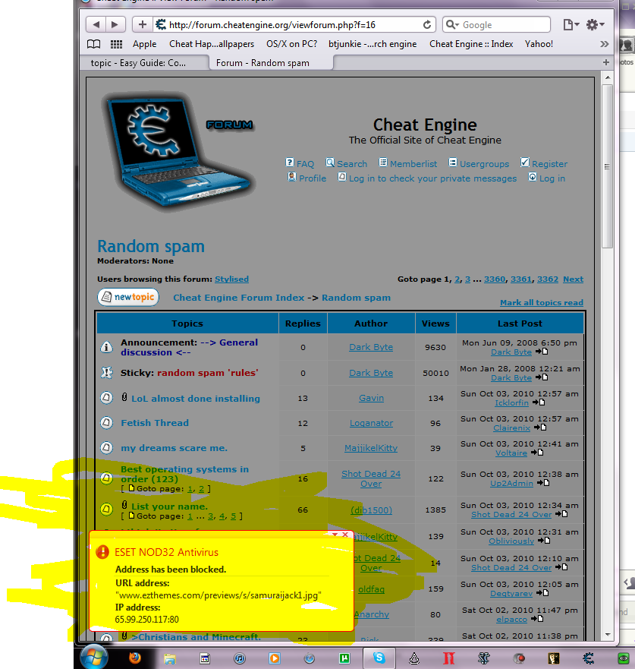Image resolution: width=635 pixels, height=669 pixels.
Task: Go back with the browser back arrow
Action: 96,24
